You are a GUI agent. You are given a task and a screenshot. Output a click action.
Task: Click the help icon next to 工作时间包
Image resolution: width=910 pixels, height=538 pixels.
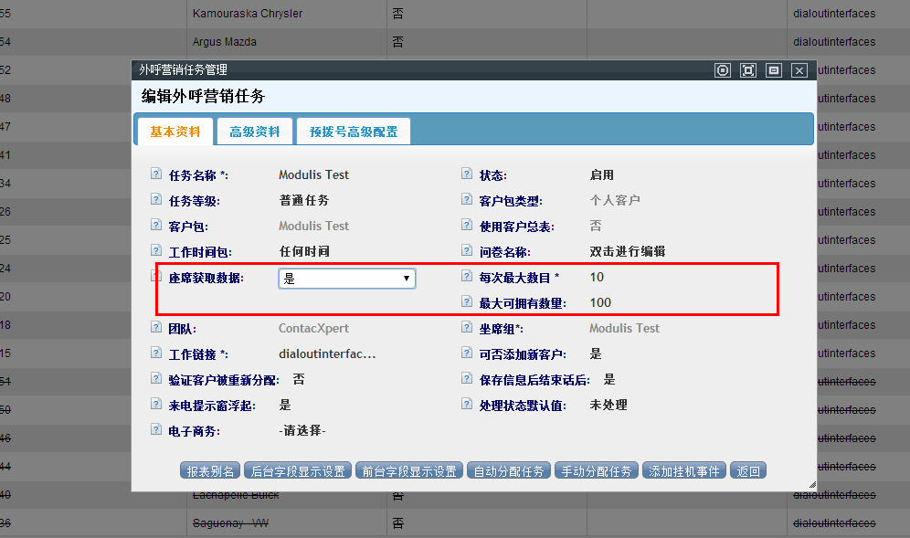(x=155, y=251)
